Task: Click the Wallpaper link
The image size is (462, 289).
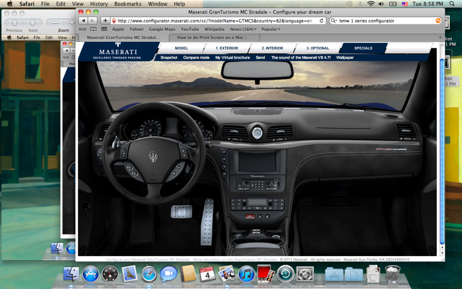Action: coord(345,57)
